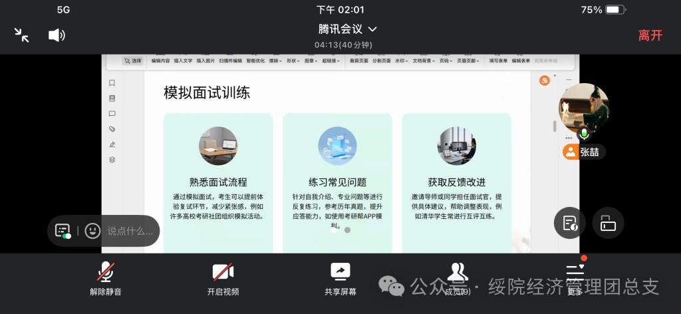Unmute microphone with 解除静音
This screenshot has height=314, width=681.
[106, 277]
